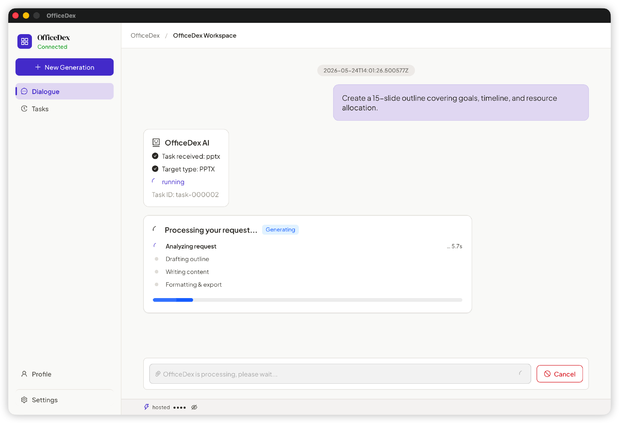Viewport: 619px width, 423px height.
Task: Click the OfficeDex grid logo icon
Action: 25,42
